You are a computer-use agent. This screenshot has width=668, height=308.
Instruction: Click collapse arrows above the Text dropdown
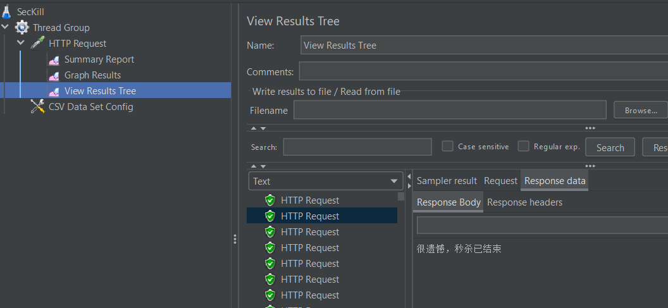(x=258, y=166)
